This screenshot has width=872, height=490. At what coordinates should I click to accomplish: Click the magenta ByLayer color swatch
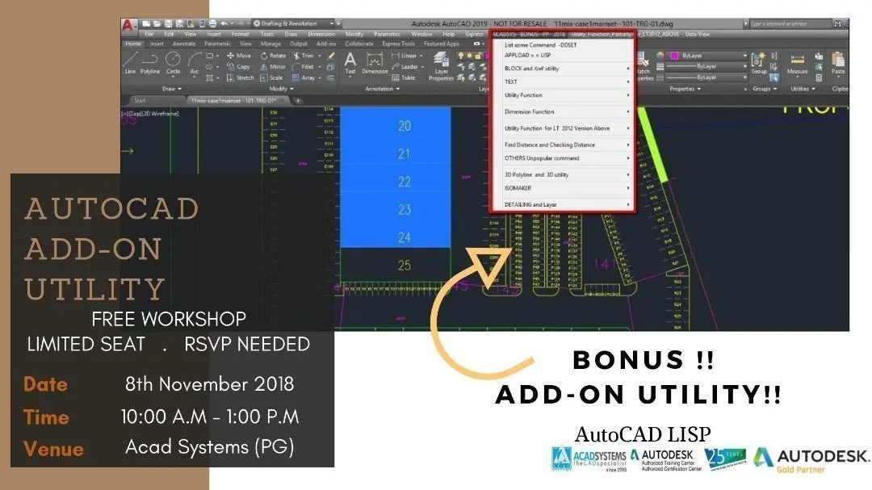673,56
